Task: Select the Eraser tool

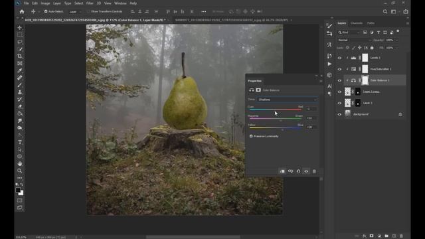Action: point(20,106)
